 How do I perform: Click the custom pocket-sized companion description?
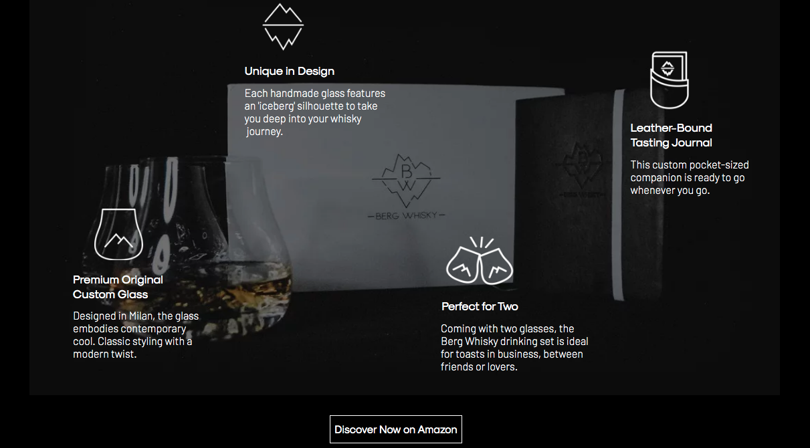(x=690, y=177)
